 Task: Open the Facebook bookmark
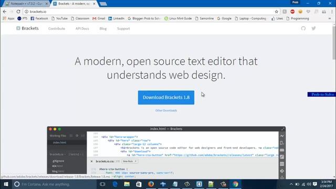[x=39, y=18]
